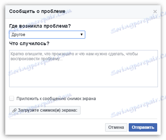
Task: Expand the Другое combo box list
Action: (47, 35)
